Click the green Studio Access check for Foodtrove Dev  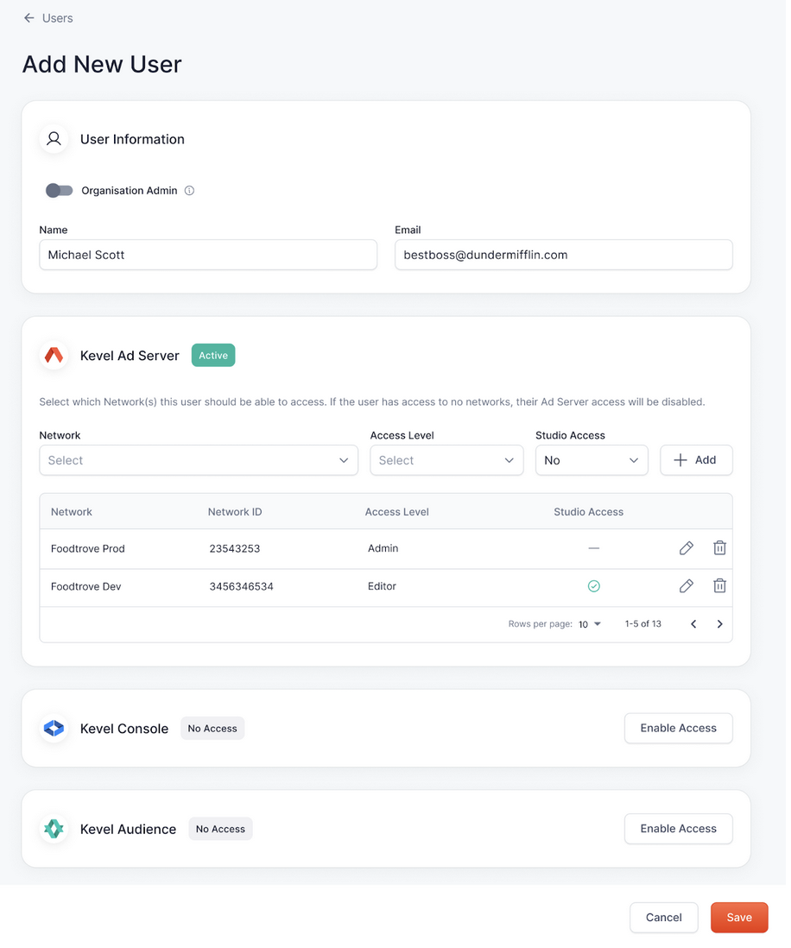[594, 586]
